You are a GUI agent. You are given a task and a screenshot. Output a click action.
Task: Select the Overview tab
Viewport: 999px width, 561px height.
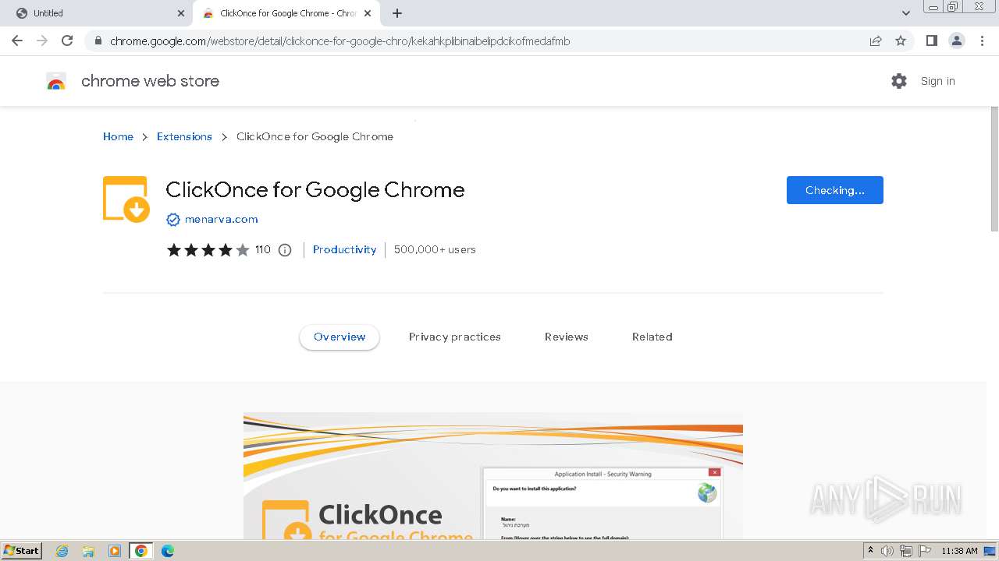click(340, 337)
